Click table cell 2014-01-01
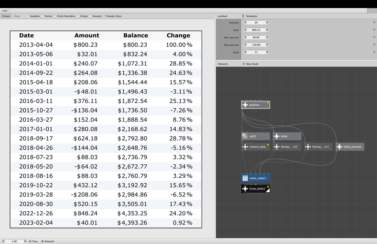Viewport: 377px width, 244px height. [36, 63]
